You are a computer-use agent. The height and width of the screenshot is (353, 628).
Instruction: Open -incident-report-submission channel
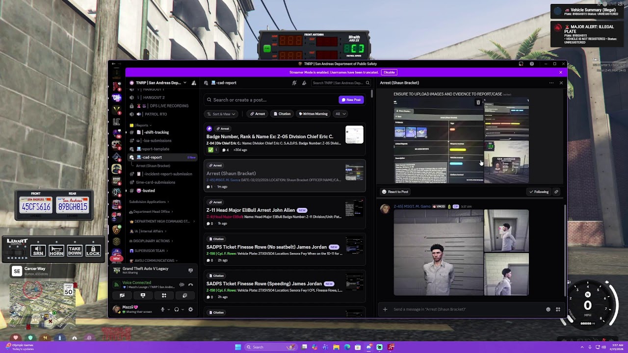tap(167, 174)
